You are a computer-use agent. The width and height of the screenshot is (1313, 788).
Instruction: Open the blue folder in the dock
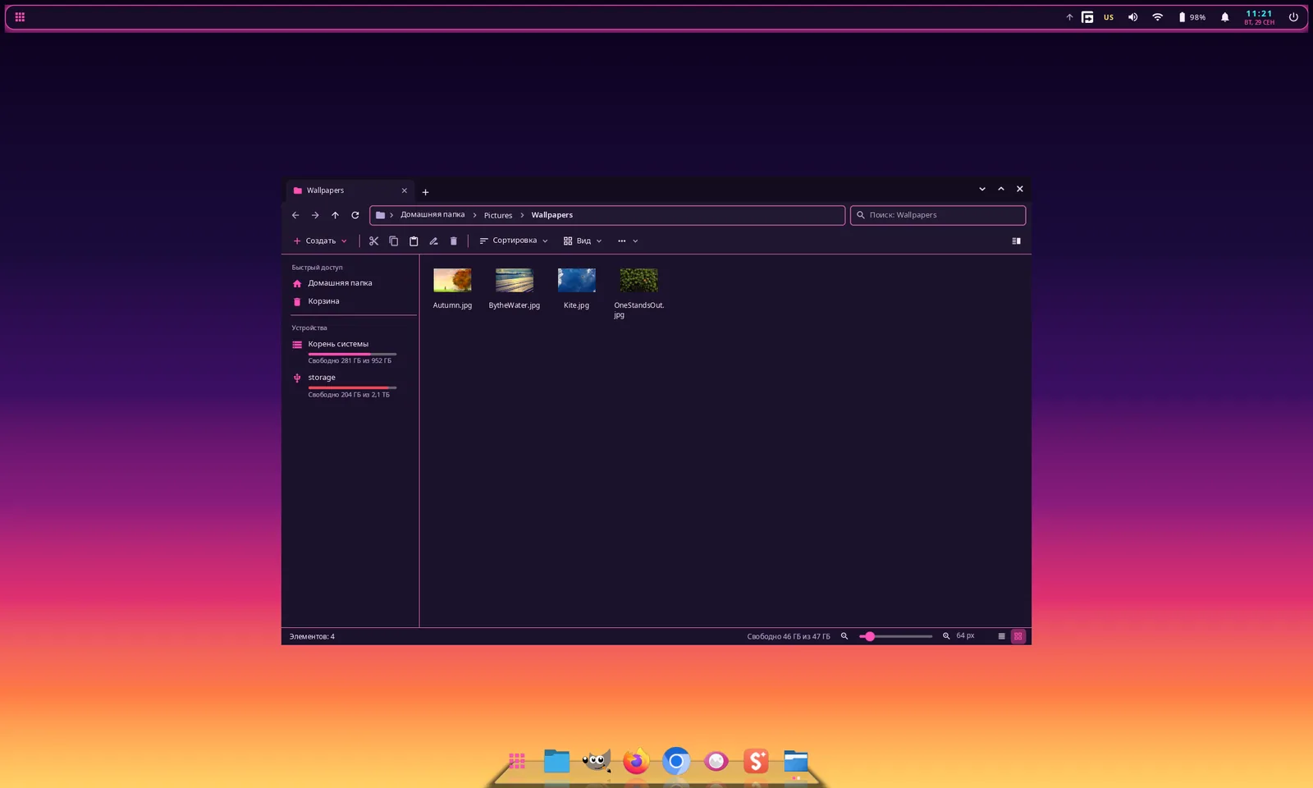pos(556,761)
